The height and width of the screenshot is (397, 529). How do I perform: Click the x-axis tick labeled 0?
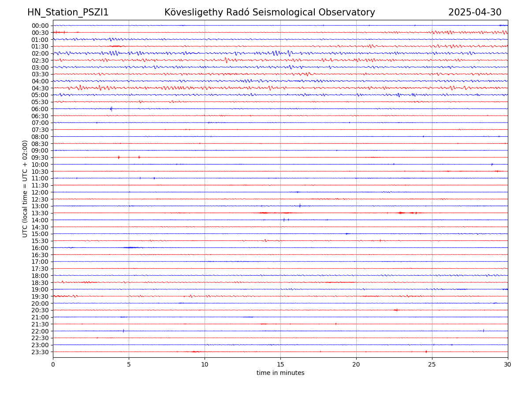[53, 365]
